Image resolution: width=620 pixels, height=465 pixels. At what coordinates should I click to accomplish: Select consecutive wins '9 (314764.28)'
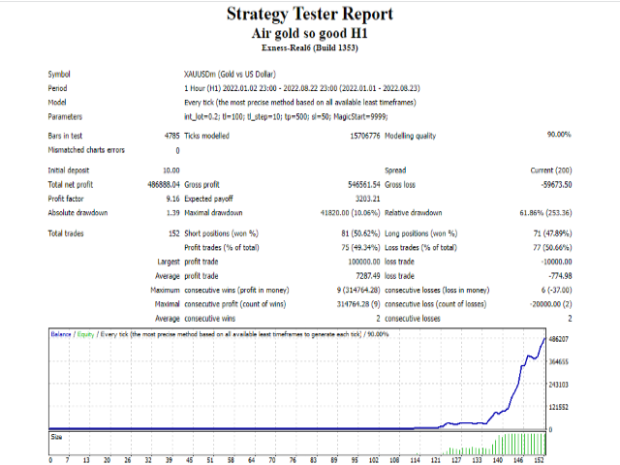point(358,290)
